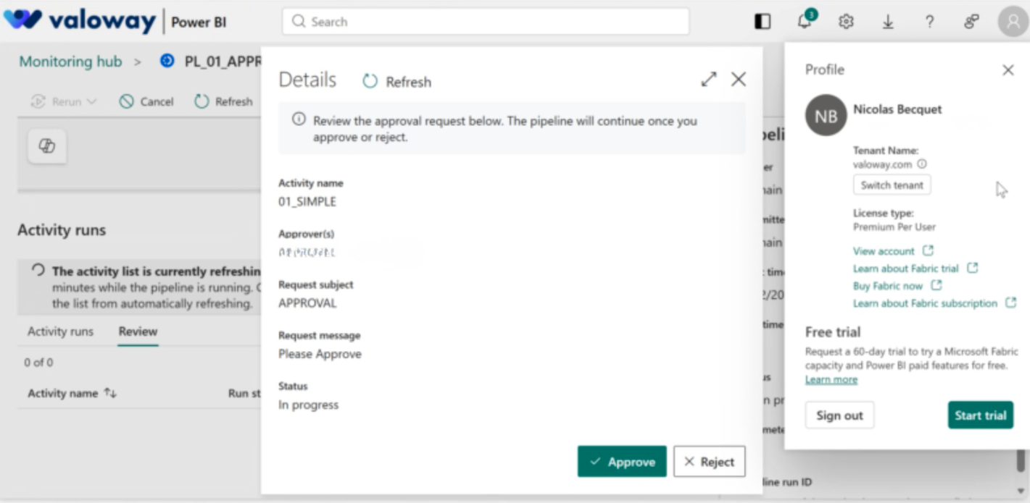This screenshot has width=1030, height=503.
Task: Open the help question mark icon
Action: point(929,22)
